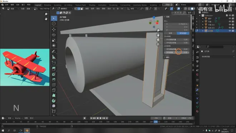
Task: Select the Poly Build tool
Action: coord(54,95)
